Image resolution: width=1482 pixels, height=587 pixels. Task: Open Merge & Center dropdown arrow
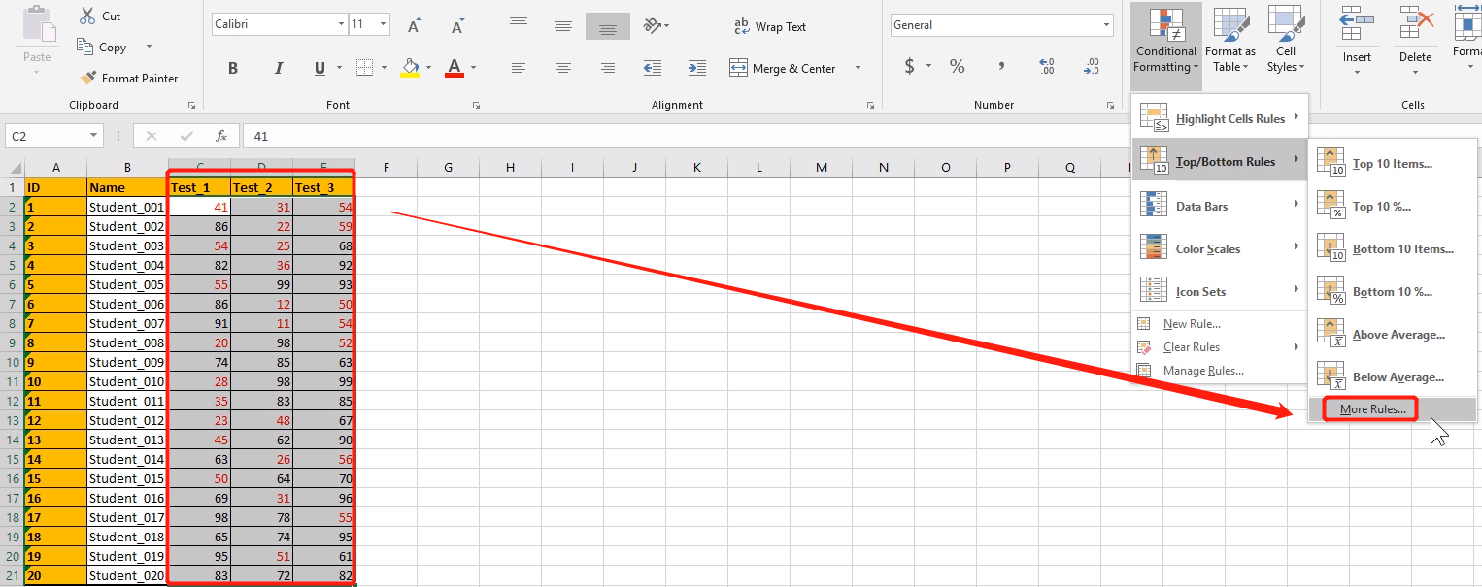coord(858,68)
